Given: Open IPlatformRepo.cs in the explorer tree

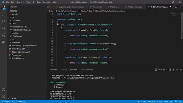Looking at the screenshot, I should click(20, 27).
